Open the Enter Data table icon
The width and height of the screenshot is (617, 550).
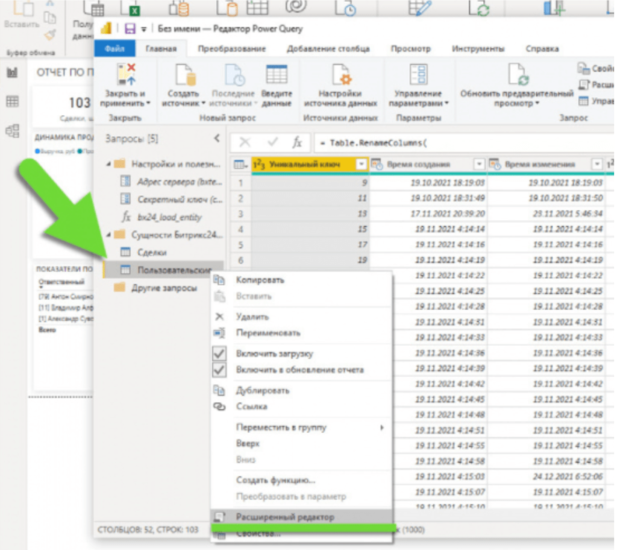(x=277, y=75)
